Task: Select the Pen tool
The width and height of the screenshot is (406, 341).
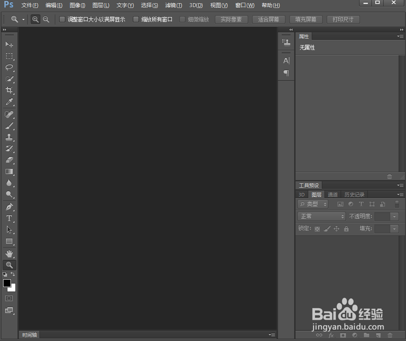Action: [9, 206]
